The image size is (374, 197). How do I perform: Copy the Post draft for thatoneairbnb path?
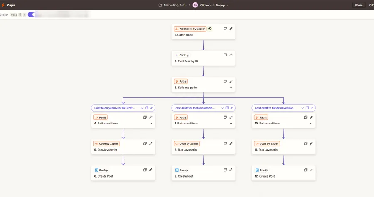click(227, 108)
